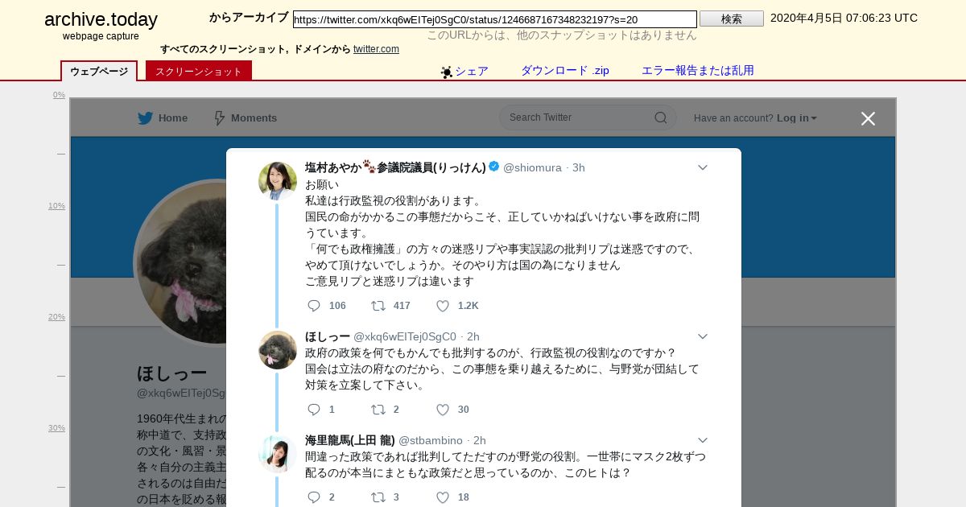Click the Home menu item
The width and height of the screenshot is (966, 507).
[x=173, y=118]
